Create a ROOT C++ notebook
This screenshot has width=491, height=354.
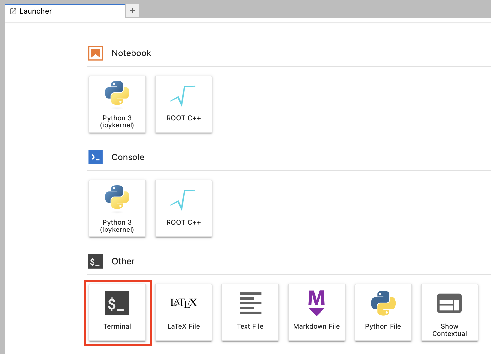[x=184, y=104]
